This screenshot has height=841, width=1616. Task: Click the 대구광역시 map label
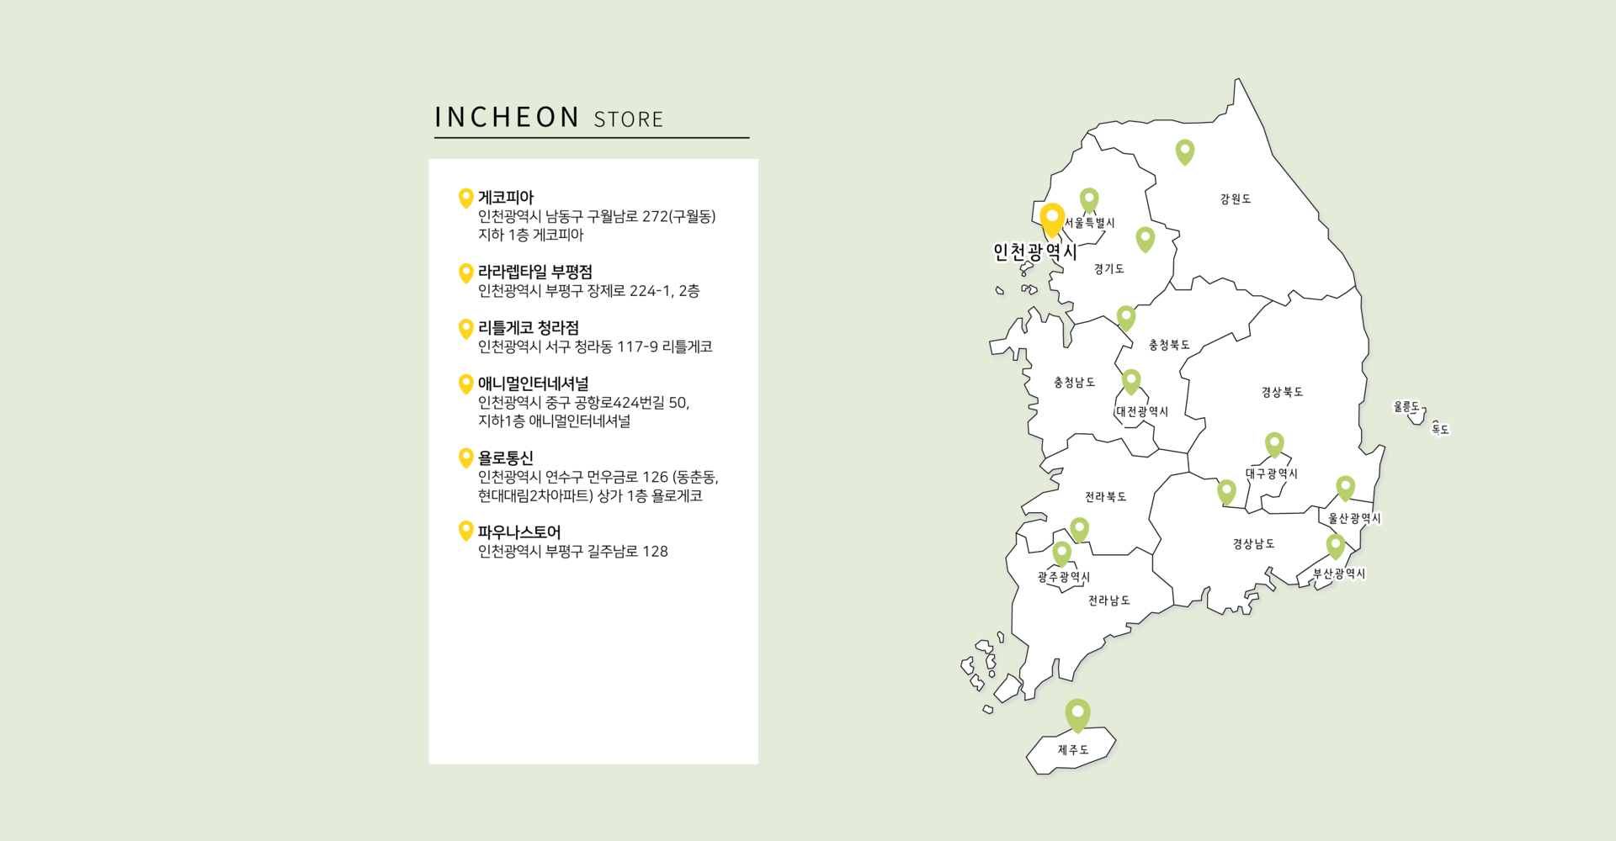click(1272, 473)
